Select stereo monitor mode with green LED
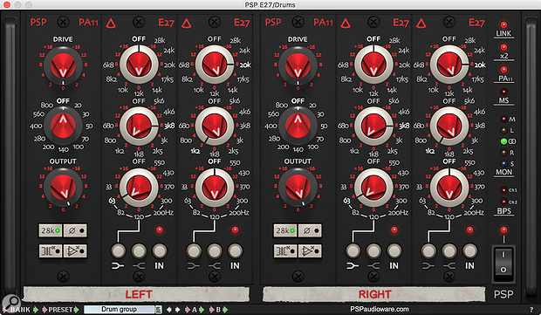 click(x=503, y=141)
